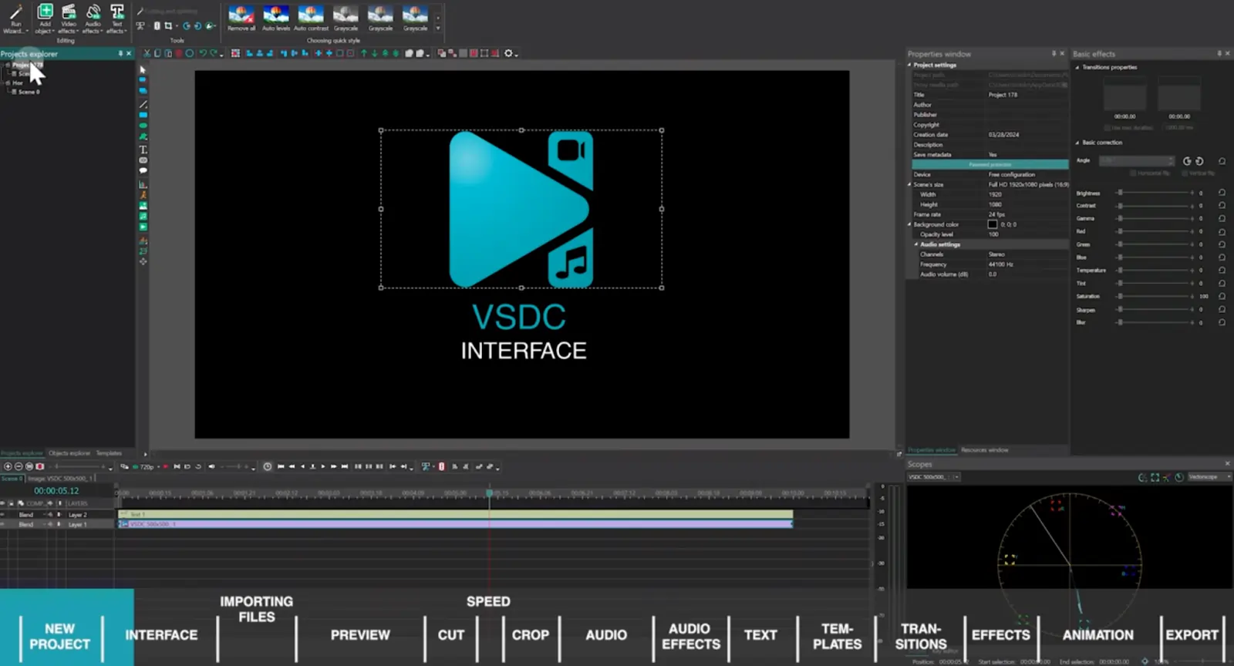Collapse the Transitions properties section
The width and height of the screenshot is (1234, 666).
tap(1077, 67)
